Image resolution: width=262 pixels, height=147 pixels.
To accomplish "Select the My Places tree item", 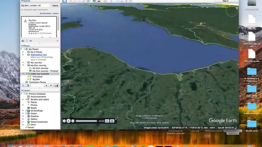I will click(x=34, y=49).
